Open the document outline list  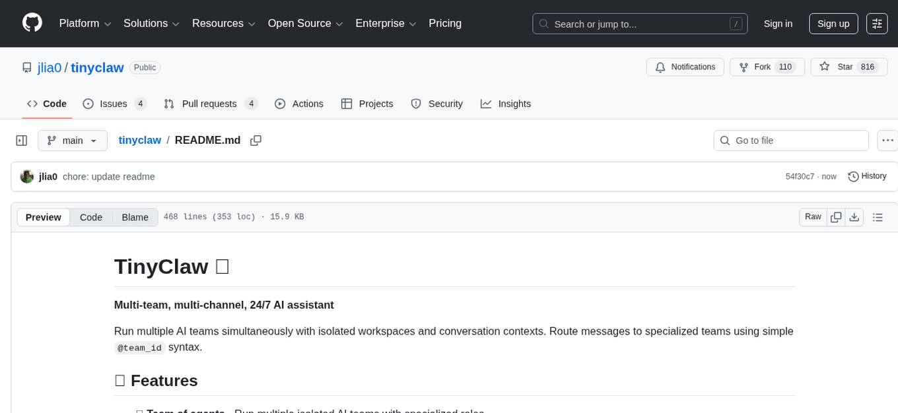point(878,217)
